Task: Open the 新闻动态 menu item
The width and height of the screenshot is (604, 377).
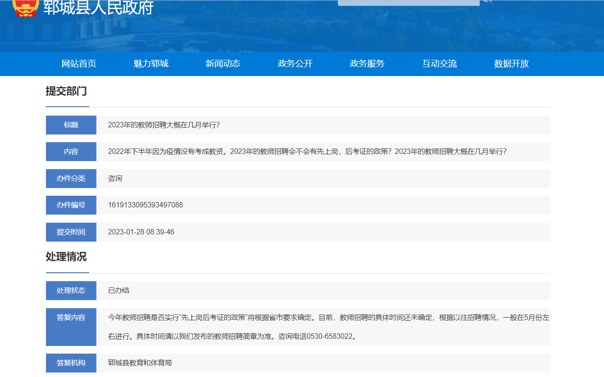Action: tap(223, 64)
